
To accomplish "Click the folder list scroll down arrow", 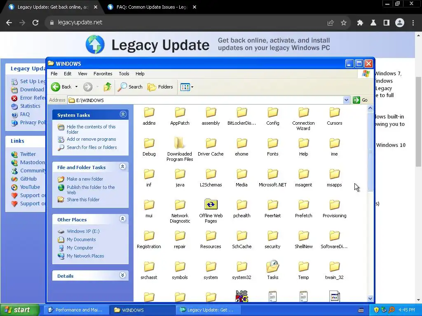I will pos(370,298).
